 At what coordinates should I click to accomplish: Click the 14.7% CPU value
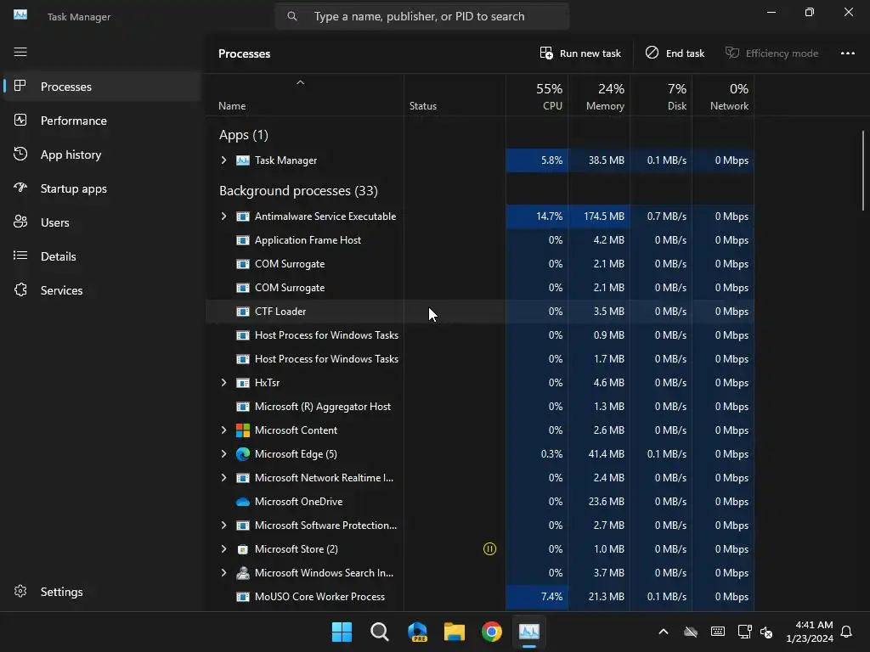(x=550, y=216)
